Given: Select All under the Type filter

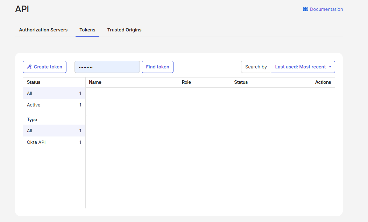Looking at the screenshot, I should 30,131.
